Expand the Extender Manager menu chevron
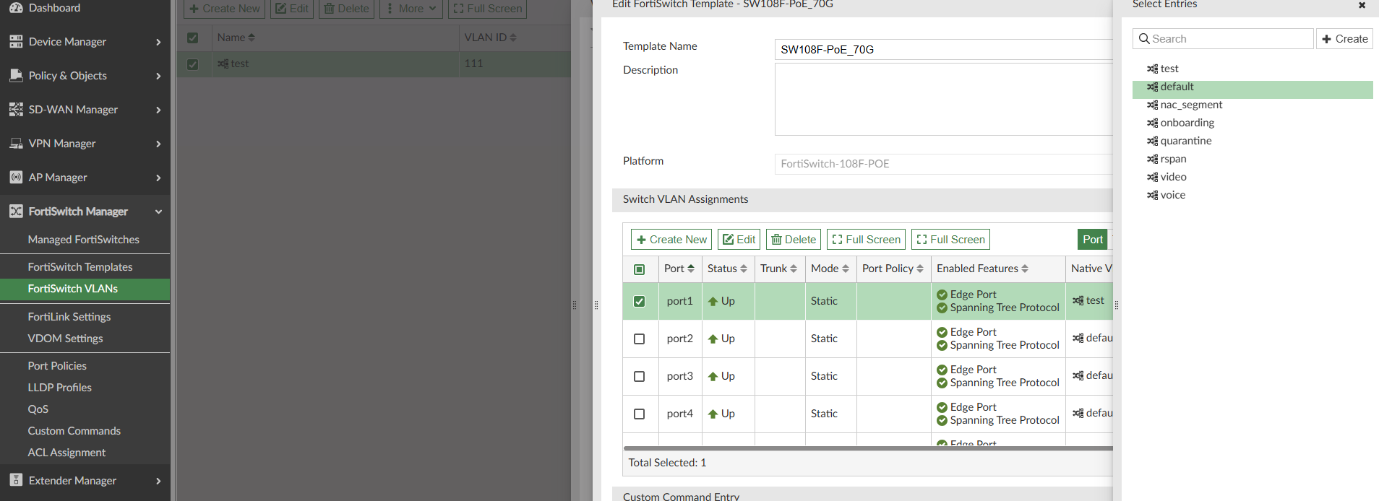The height and width of the screenshot is (501, 1379). pyautogui.click(x=158, y=481)
